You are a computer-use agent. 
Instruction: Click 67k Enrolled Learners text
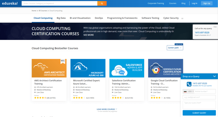click(x=45, y=87)
